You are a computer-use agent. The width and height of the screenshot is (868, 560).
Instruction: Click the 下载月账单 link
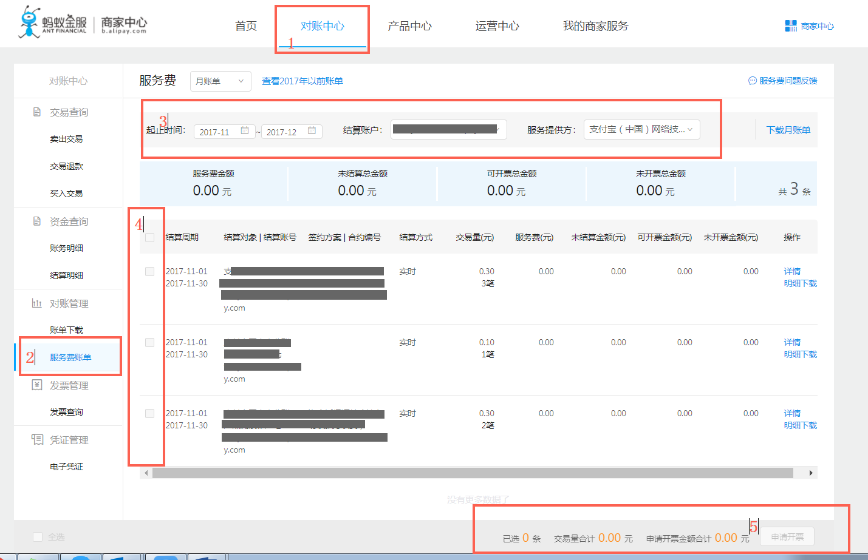tap(788, 130)
